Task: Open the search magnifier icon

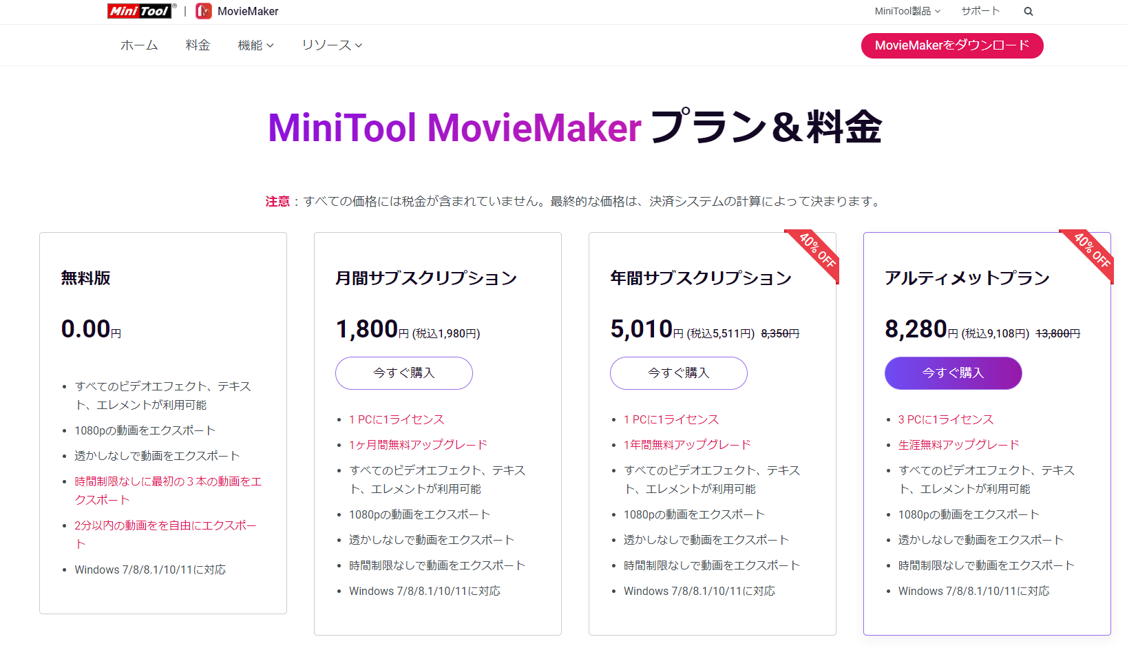Action: (x=1029, y=11)
